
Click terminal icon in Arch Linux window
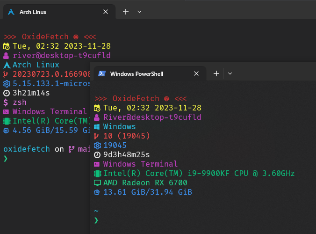coord(6,112)
